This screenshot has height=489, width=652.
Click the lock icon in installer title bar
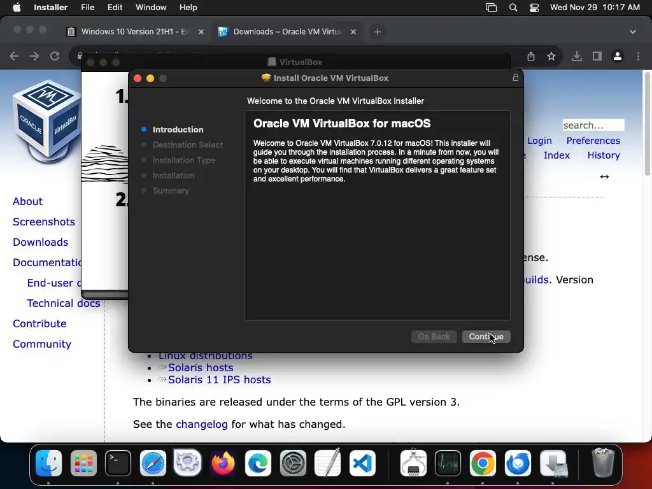click(516, 77)
